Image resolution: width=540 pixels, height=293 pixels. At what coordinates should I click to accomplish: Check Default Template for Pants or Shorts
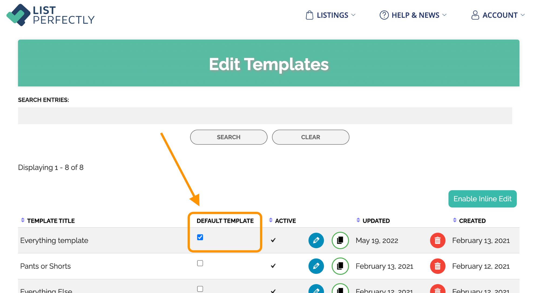click(200, 263)
